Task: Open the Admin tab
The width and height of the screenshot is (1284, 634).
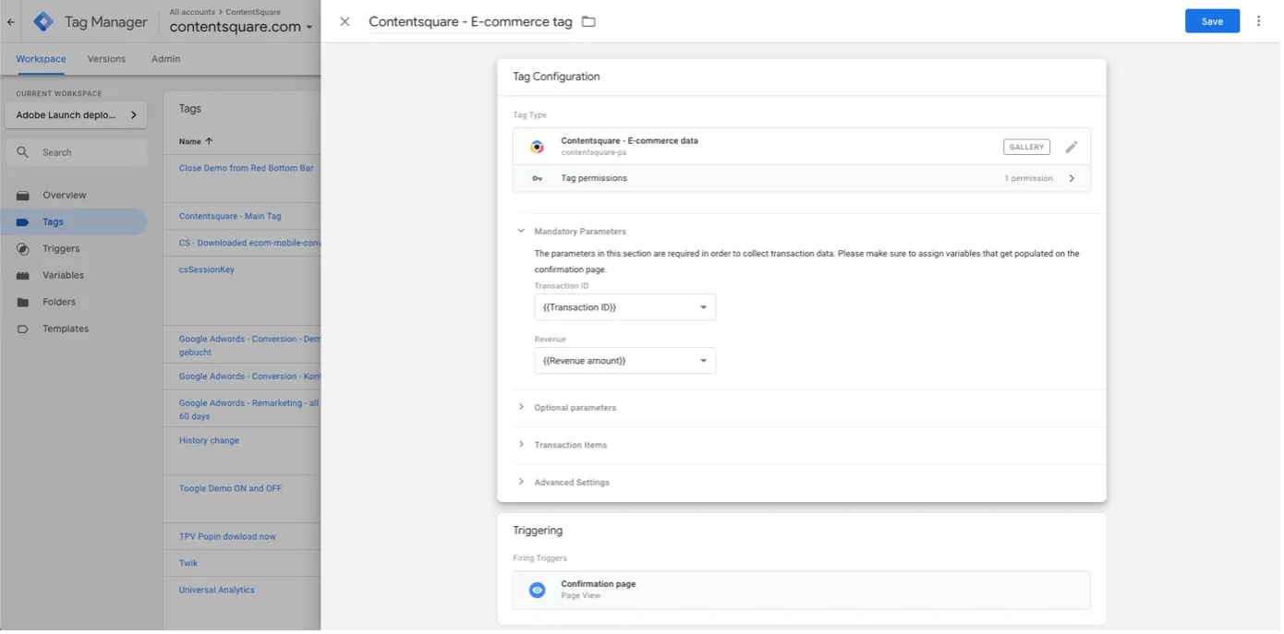Action: pos(165,59)
